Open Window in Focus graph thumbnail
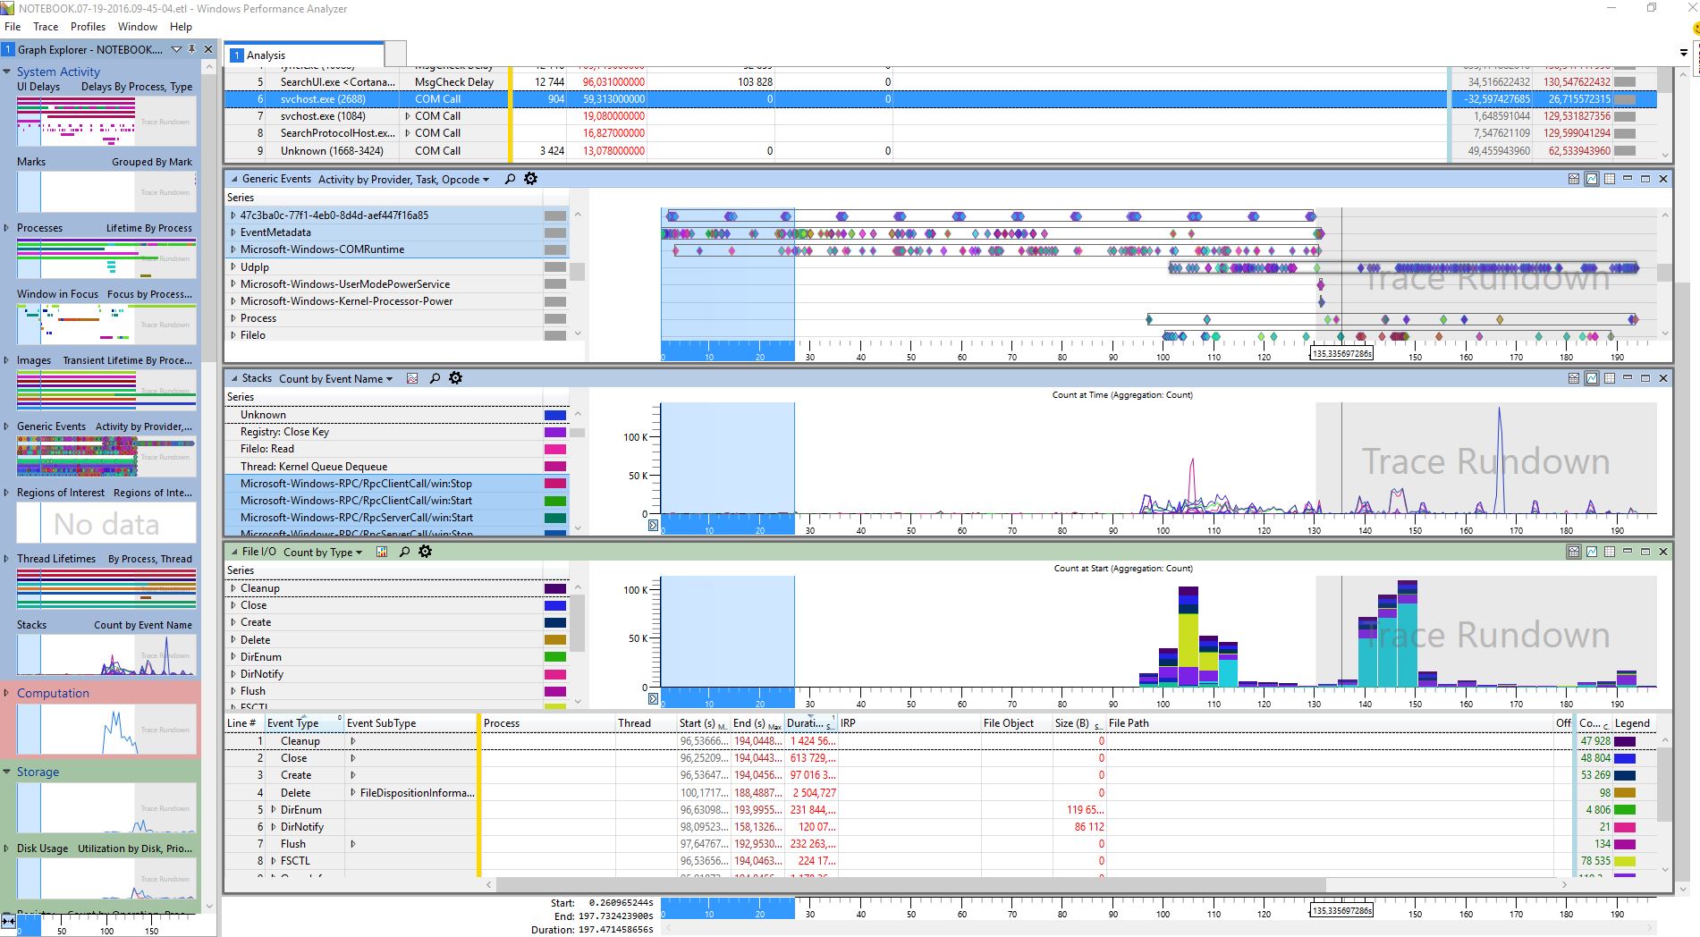Screen dimensions: 1700x937 tap(106, 325)
